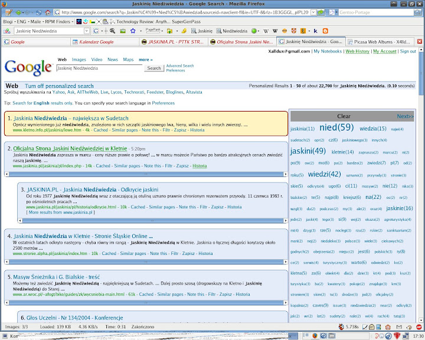Screen dimensions: 425x340
Task: Click the red close-tab X button
Action: pyautogui.click(x=419, y=42)
